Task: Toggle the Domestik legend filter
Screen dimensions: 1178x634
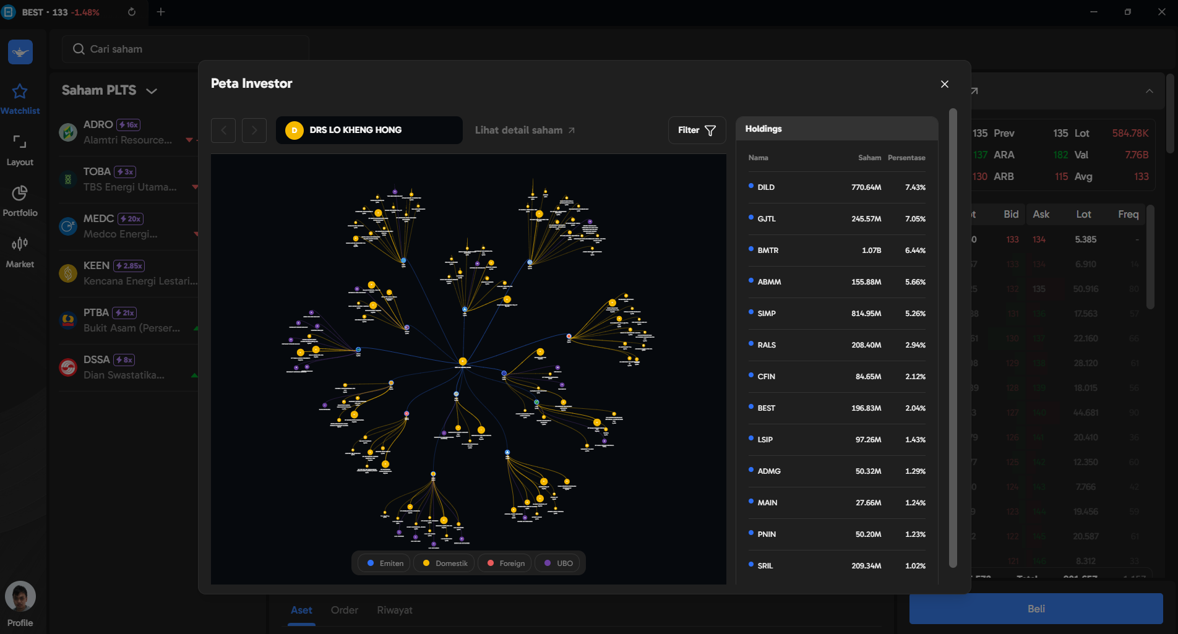Action: pyautogui.click(x=444, y=563)
